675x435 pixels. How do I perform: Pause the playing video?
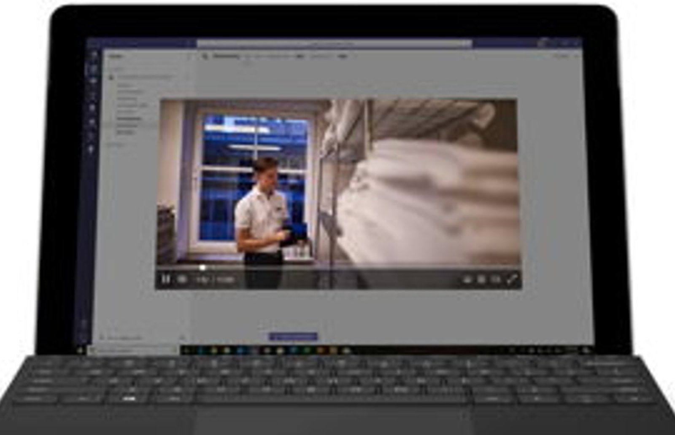(x=166, y=279)
